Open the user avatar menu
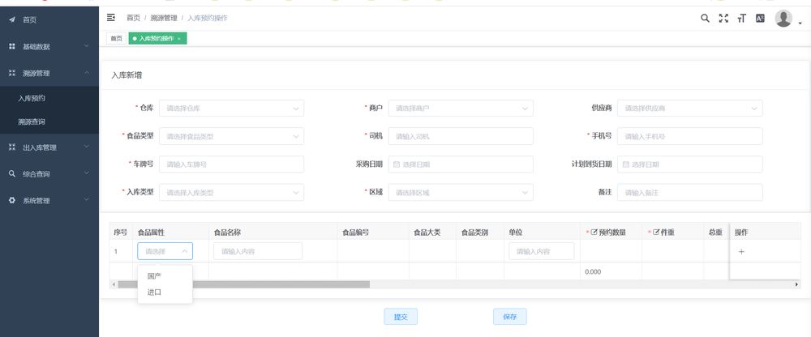Screen dimensions: 811x337 coord(783,18)
